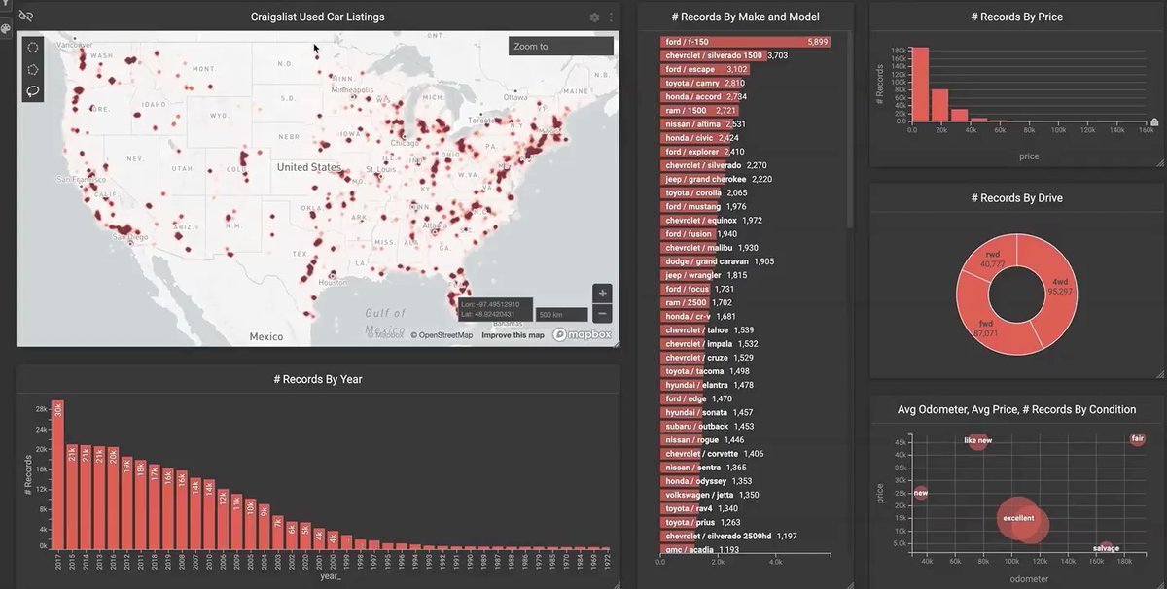Select the polygon selection tool on map
This screenshot has height=589, width=1167.
33,69
